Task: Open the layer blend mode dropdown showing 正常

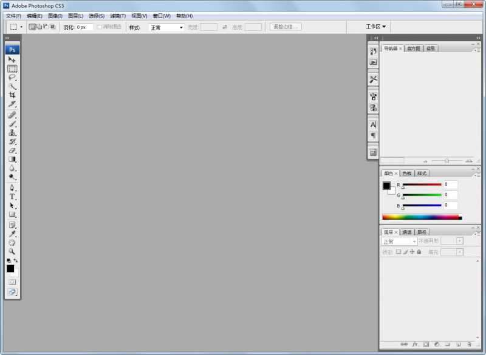Action: 399,242
